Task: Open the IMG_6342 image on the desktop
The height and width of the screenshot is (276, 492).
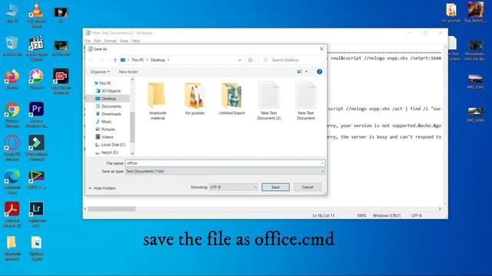Action: [x=475, y=81]
